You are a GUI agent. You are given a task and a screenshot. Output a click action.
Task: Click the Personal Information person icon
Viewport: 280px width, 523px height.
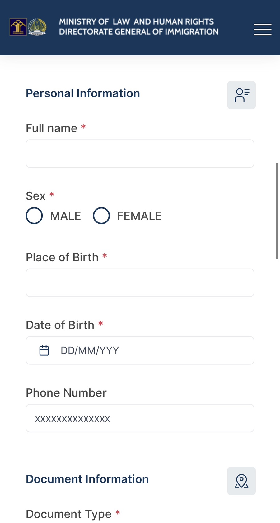point(241,95)
